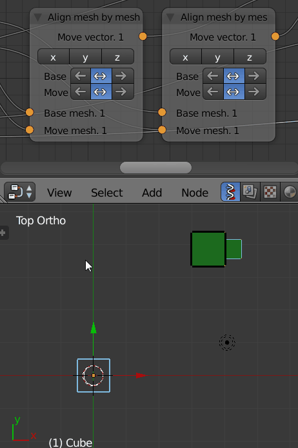The width and height of the screenshot is (298, 448).
Task: Set Base to left alignment in first node
Action: (81, 76)
